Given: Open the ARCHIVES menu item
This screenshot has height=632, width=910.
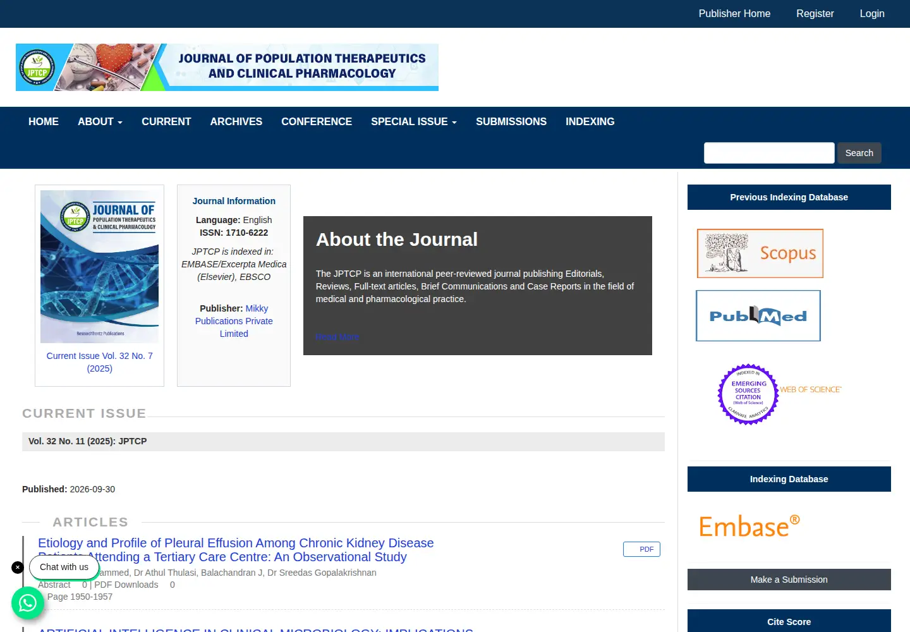Looking at the screenshot, I should [x=236, y=121].
